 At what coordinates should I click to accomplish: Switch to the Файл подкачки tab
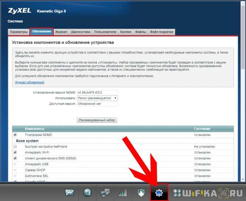pos(162,32)
